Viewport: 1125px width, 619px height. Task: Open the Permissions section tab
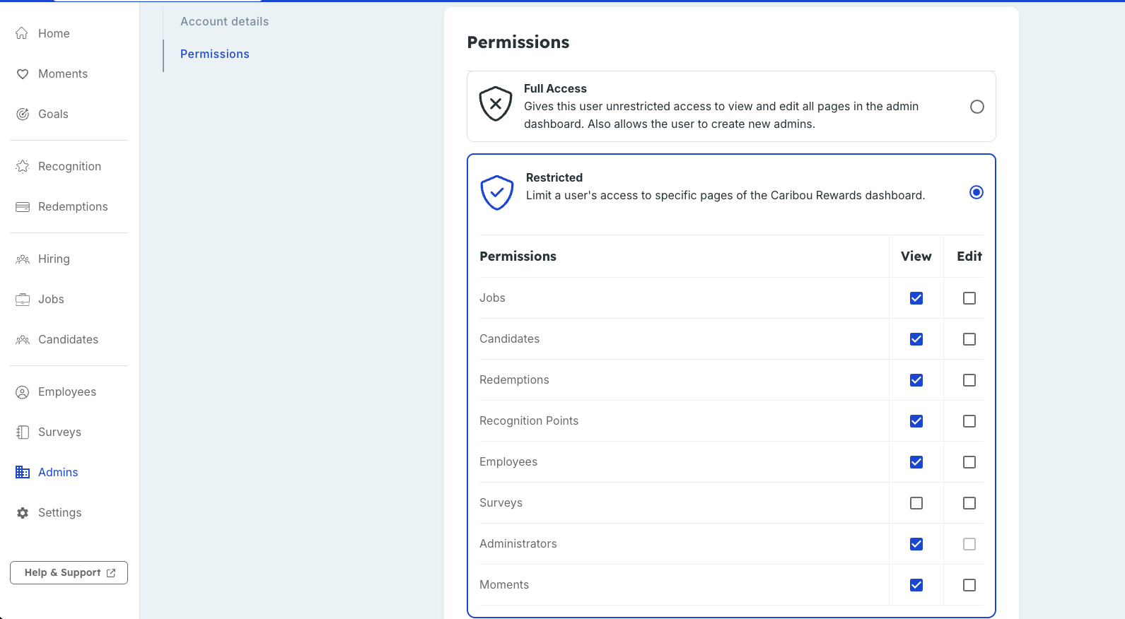[214, 54]
